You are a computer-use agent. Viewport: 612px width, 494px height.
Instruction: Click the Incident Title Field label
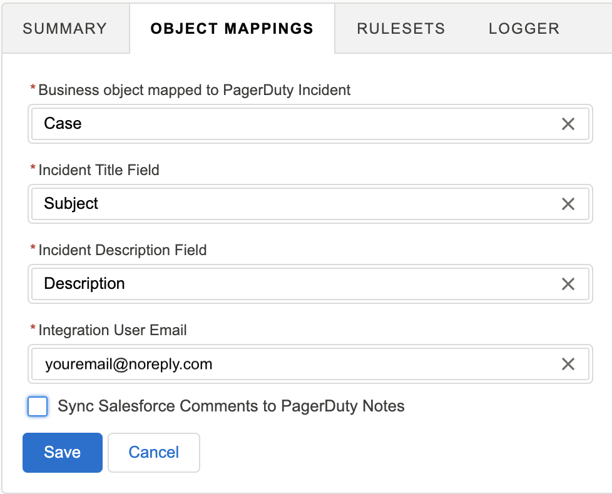pos(99,170)
